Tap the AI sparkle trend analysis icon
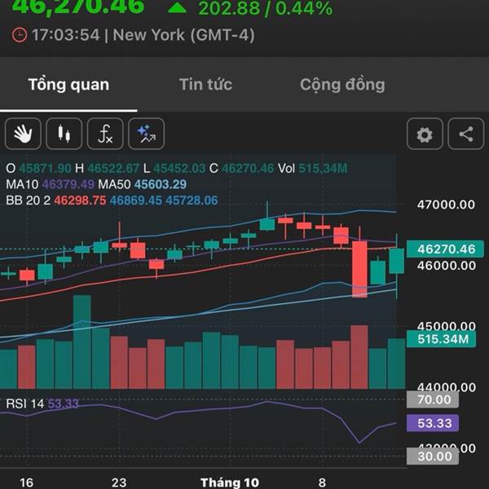This screenshot has height=489, width=489. click(147, 134)
